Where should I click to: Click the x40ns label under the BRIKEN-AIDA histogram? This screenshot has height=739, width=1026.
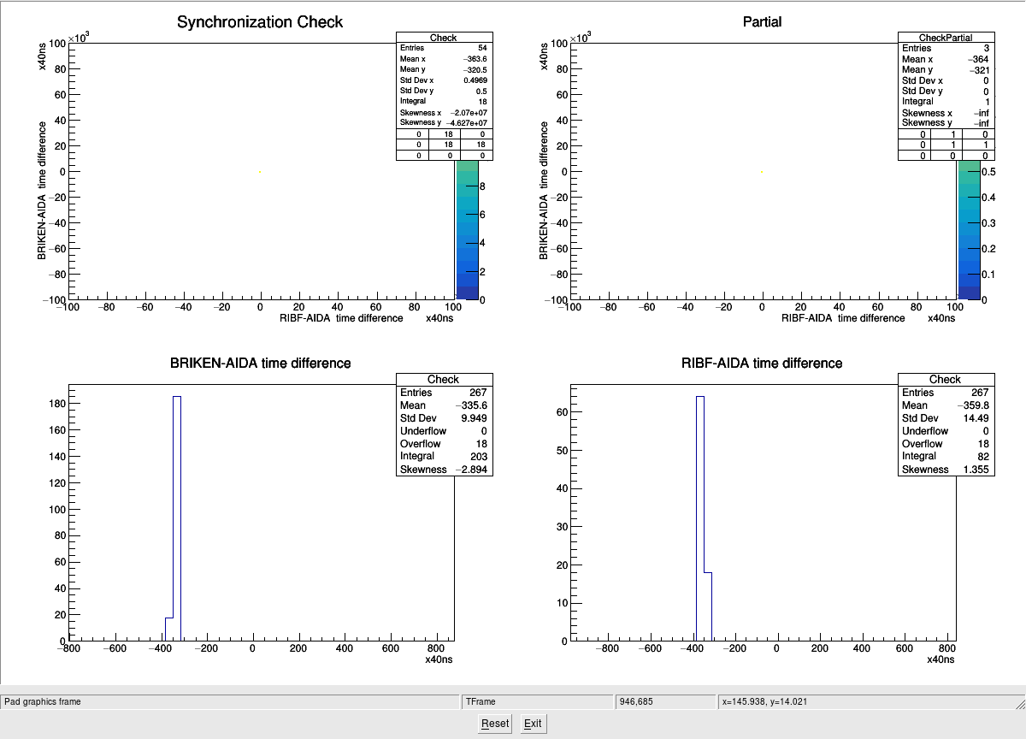point(439,659)
